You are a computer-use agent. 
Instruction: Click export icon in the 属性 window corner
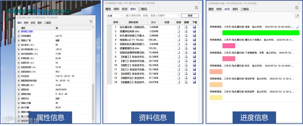pos(91,21)
